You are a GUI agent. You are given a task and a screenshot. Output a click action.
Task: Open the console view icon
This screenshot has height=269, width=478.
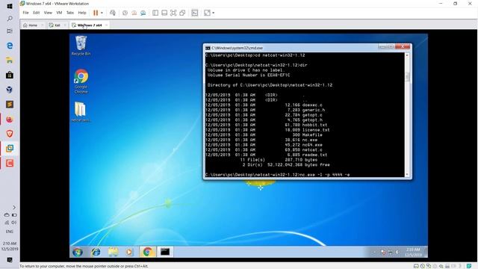tap(194, 13)
